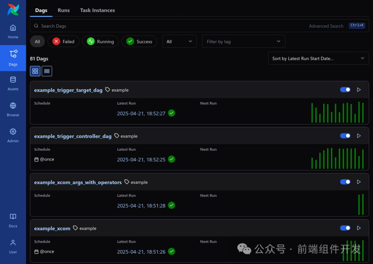Pause example_xcom_args_with_operators with its toggle
Image resolution: width=373 pixels, height=264 pixels.
[345, 182]
